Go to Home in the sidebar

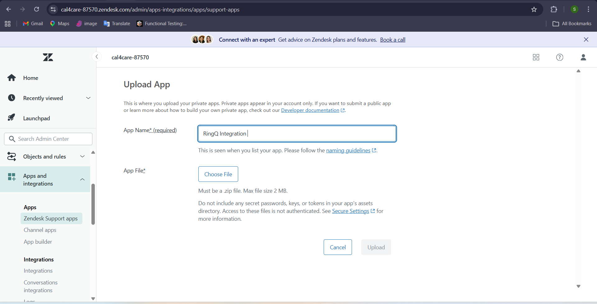30,78
